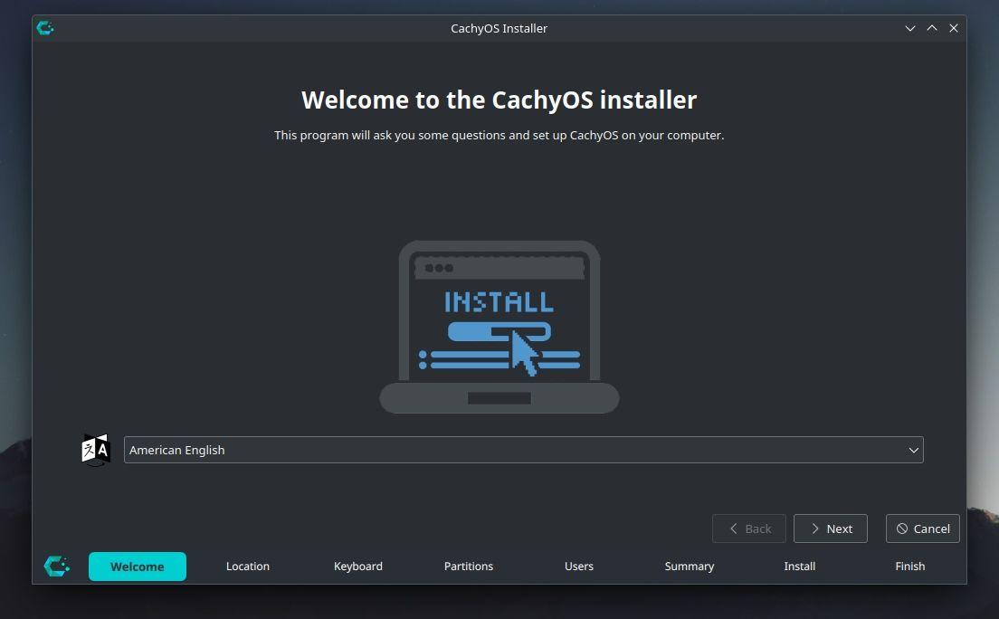Click the cancel circle icon in the Cancel button

coord(900,529)
